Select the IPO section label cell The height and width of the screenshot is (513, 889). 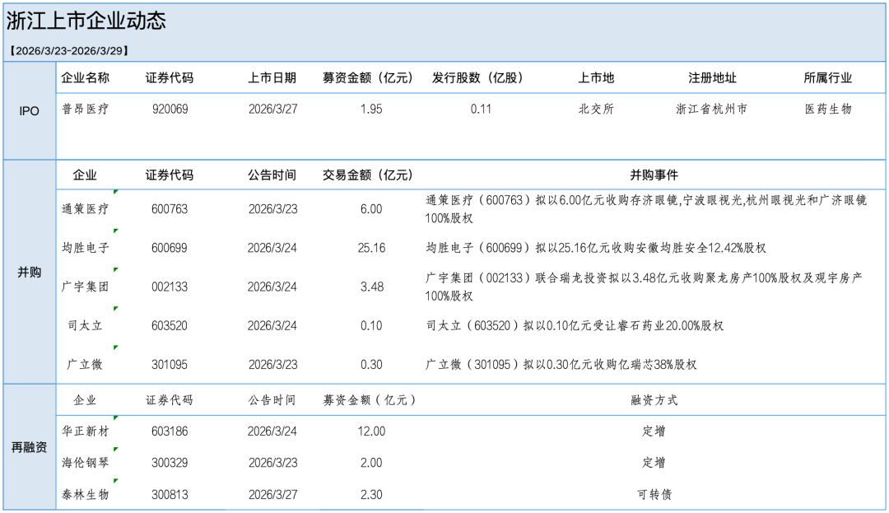[x=30, y=111]
